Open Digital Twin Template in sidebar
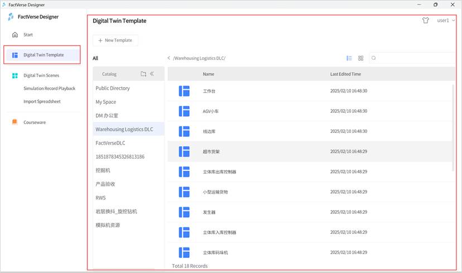The width and height of the screenshot is (462, 273). 43,55
